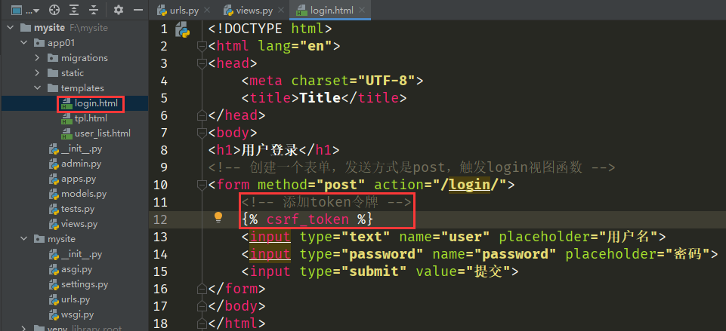Screen dimensions: 726x331
Task: Switch to the views.py editor tab
Action: click(x=252, y=11)
